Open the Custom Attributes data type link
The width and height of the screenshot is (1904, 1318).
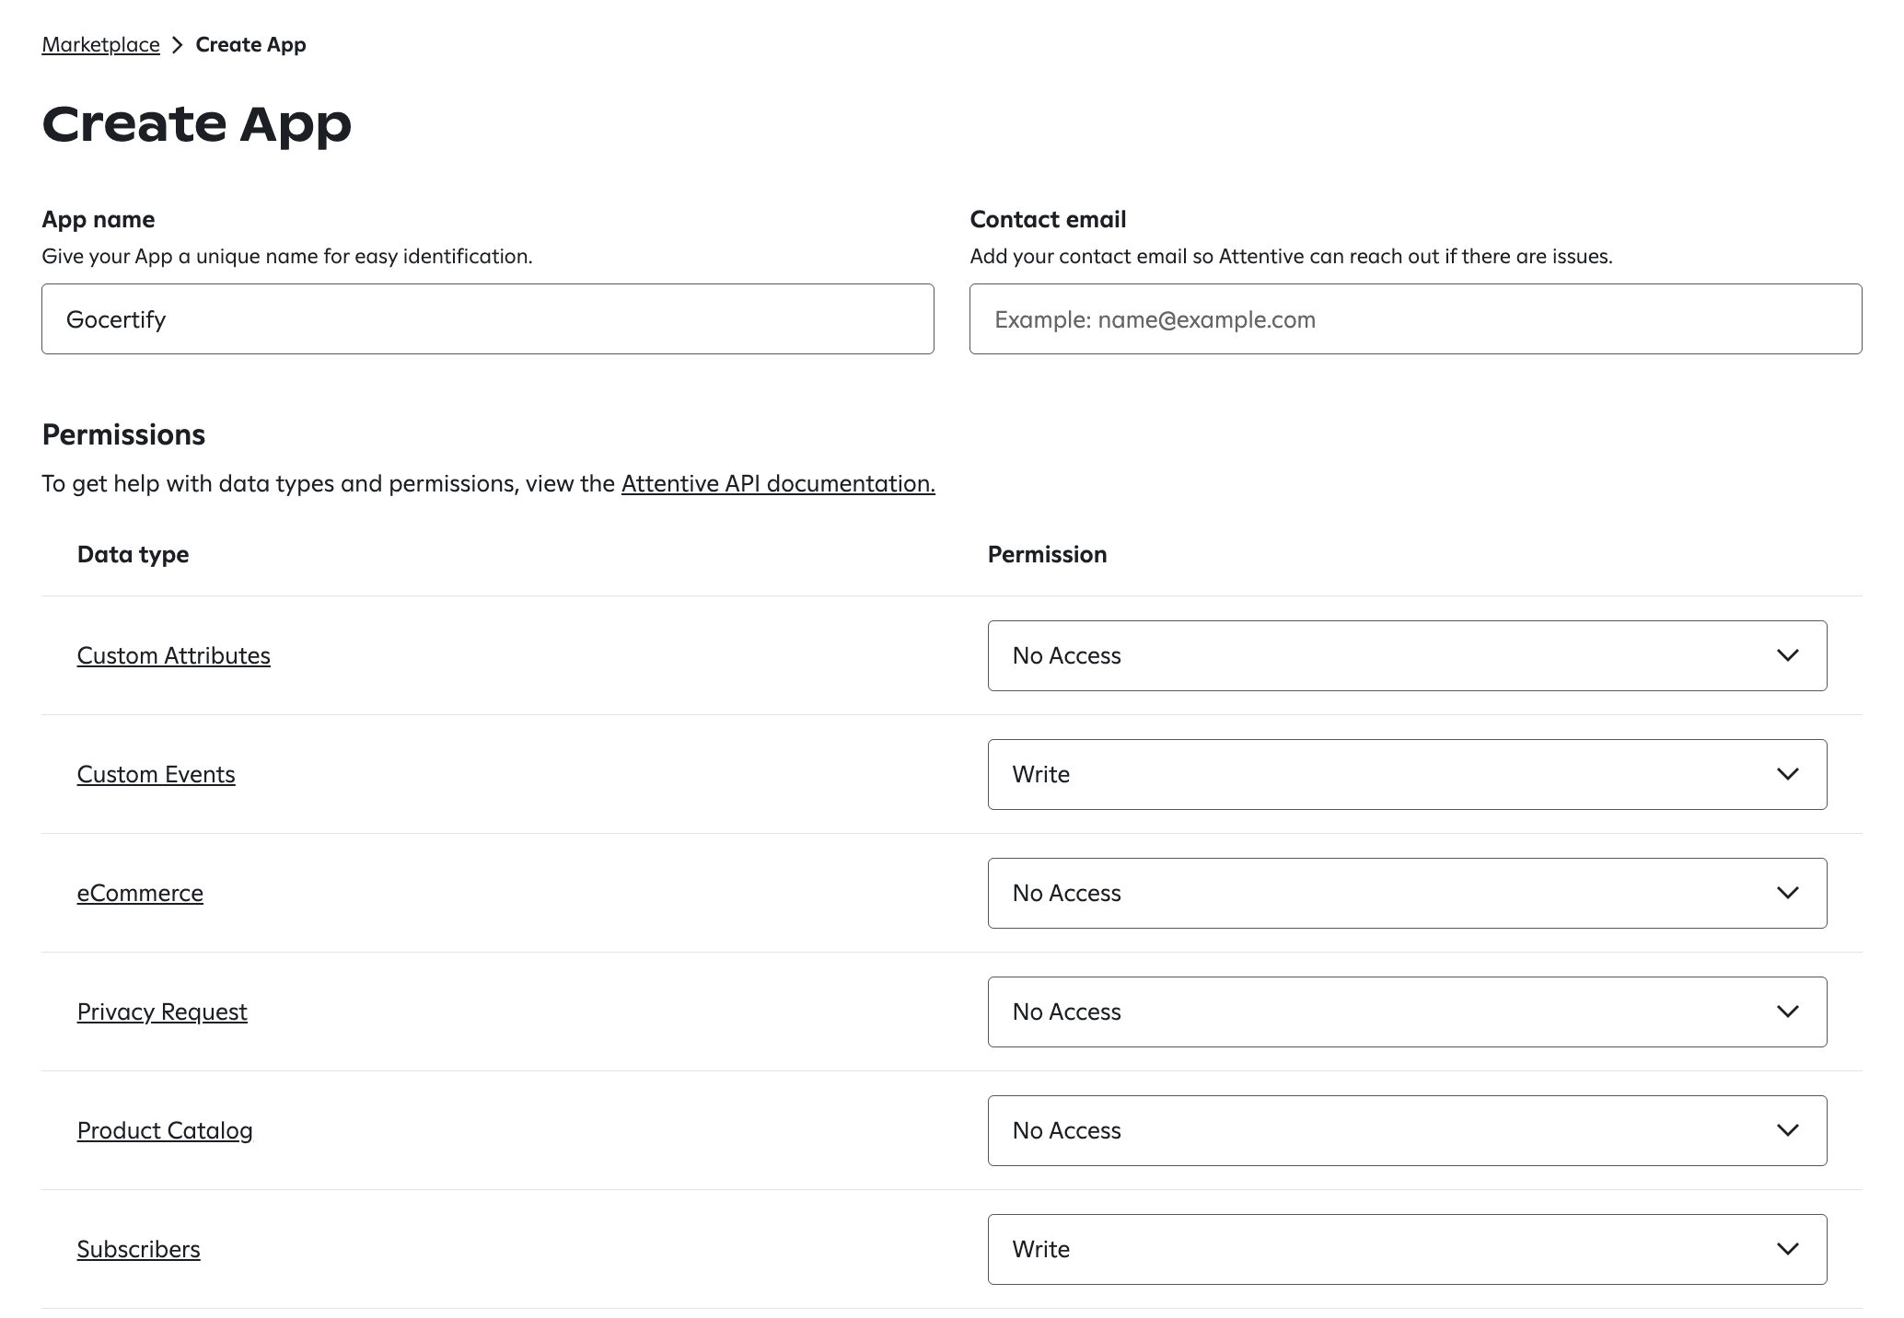pos(173,655)
